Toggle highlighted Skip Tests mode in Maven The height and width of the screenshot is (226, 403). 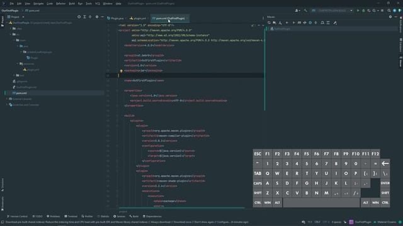pos(310,23)
